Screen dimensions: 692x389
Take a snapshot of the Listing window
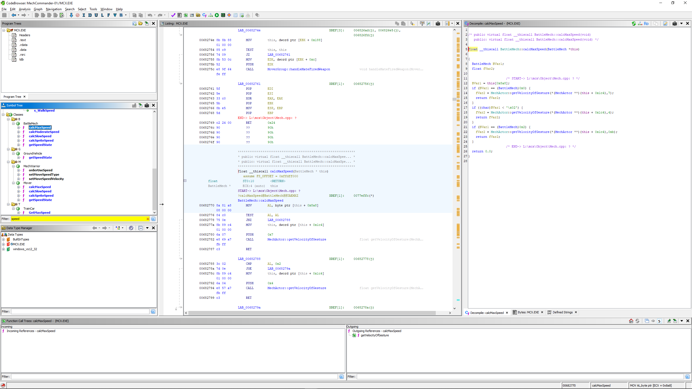[x=438, y=24]
